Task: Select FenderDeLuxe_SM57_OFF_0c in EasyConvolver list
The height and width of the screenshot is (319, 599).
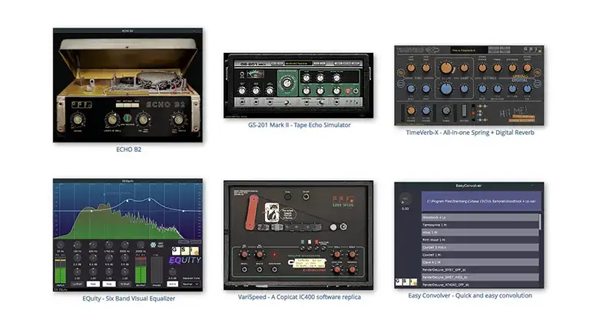Action: (x=480, y=269)
